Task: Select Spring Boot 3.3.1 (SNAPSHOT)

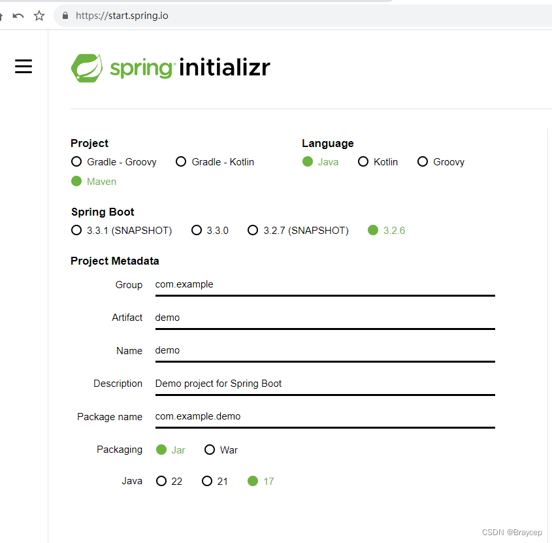Action: click(x=122, y=230)
